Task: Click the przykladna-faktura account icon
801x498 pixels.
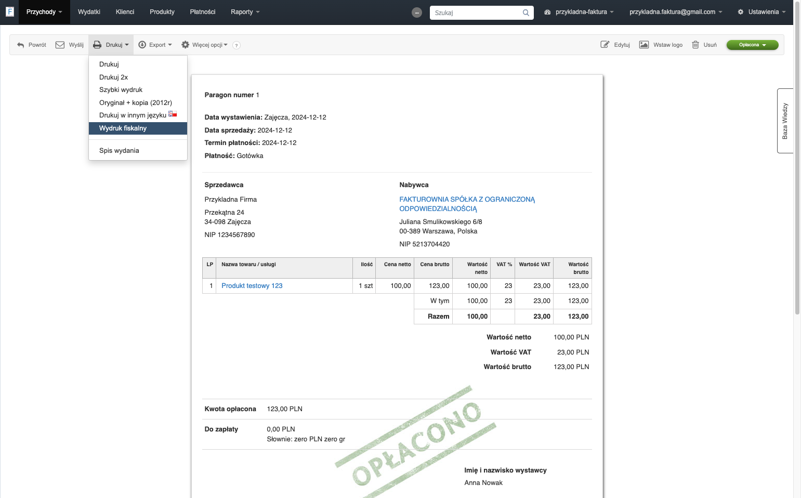Action: click(x=547, y=12)
